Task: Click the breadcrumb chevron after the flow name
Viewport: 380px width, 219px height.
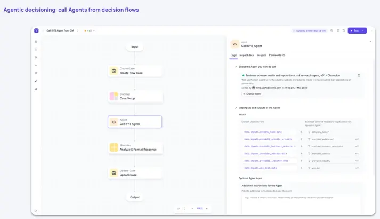Action: pyautogui.click(x=78, y=30)
